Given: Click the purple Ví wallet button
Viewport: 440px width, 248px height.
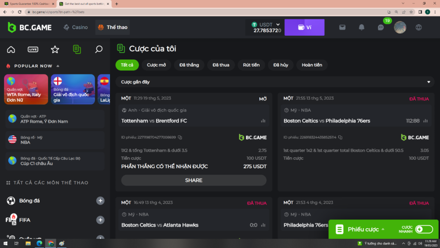Looking at the screenshot, I should (x=304, y=27).
